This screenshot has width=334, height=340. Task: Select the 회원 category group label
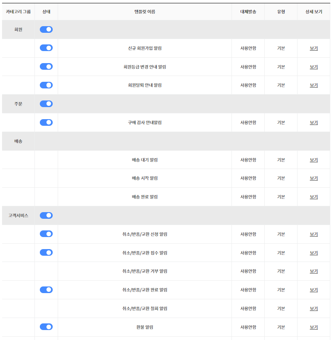pyautogui.click(x=18, y=29)
